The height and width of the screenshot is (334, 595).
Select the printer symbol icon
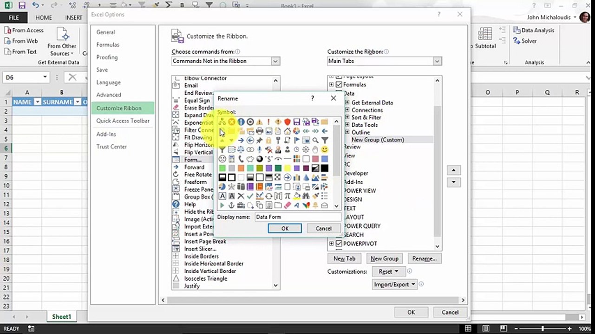pyautogui.click(x=260, y=131)
